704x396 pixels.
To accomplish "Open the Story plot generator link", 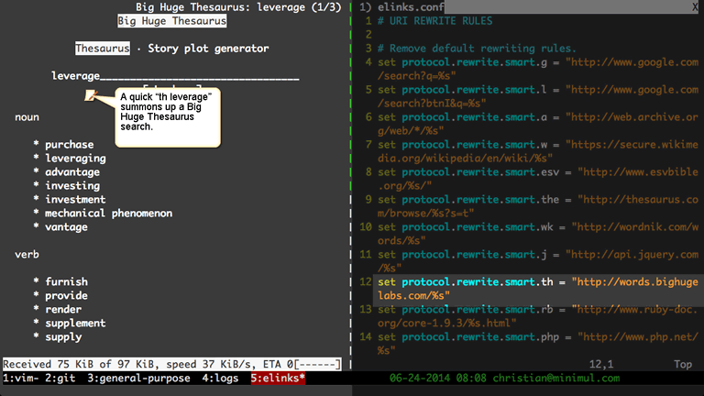I will pos(208,49).
